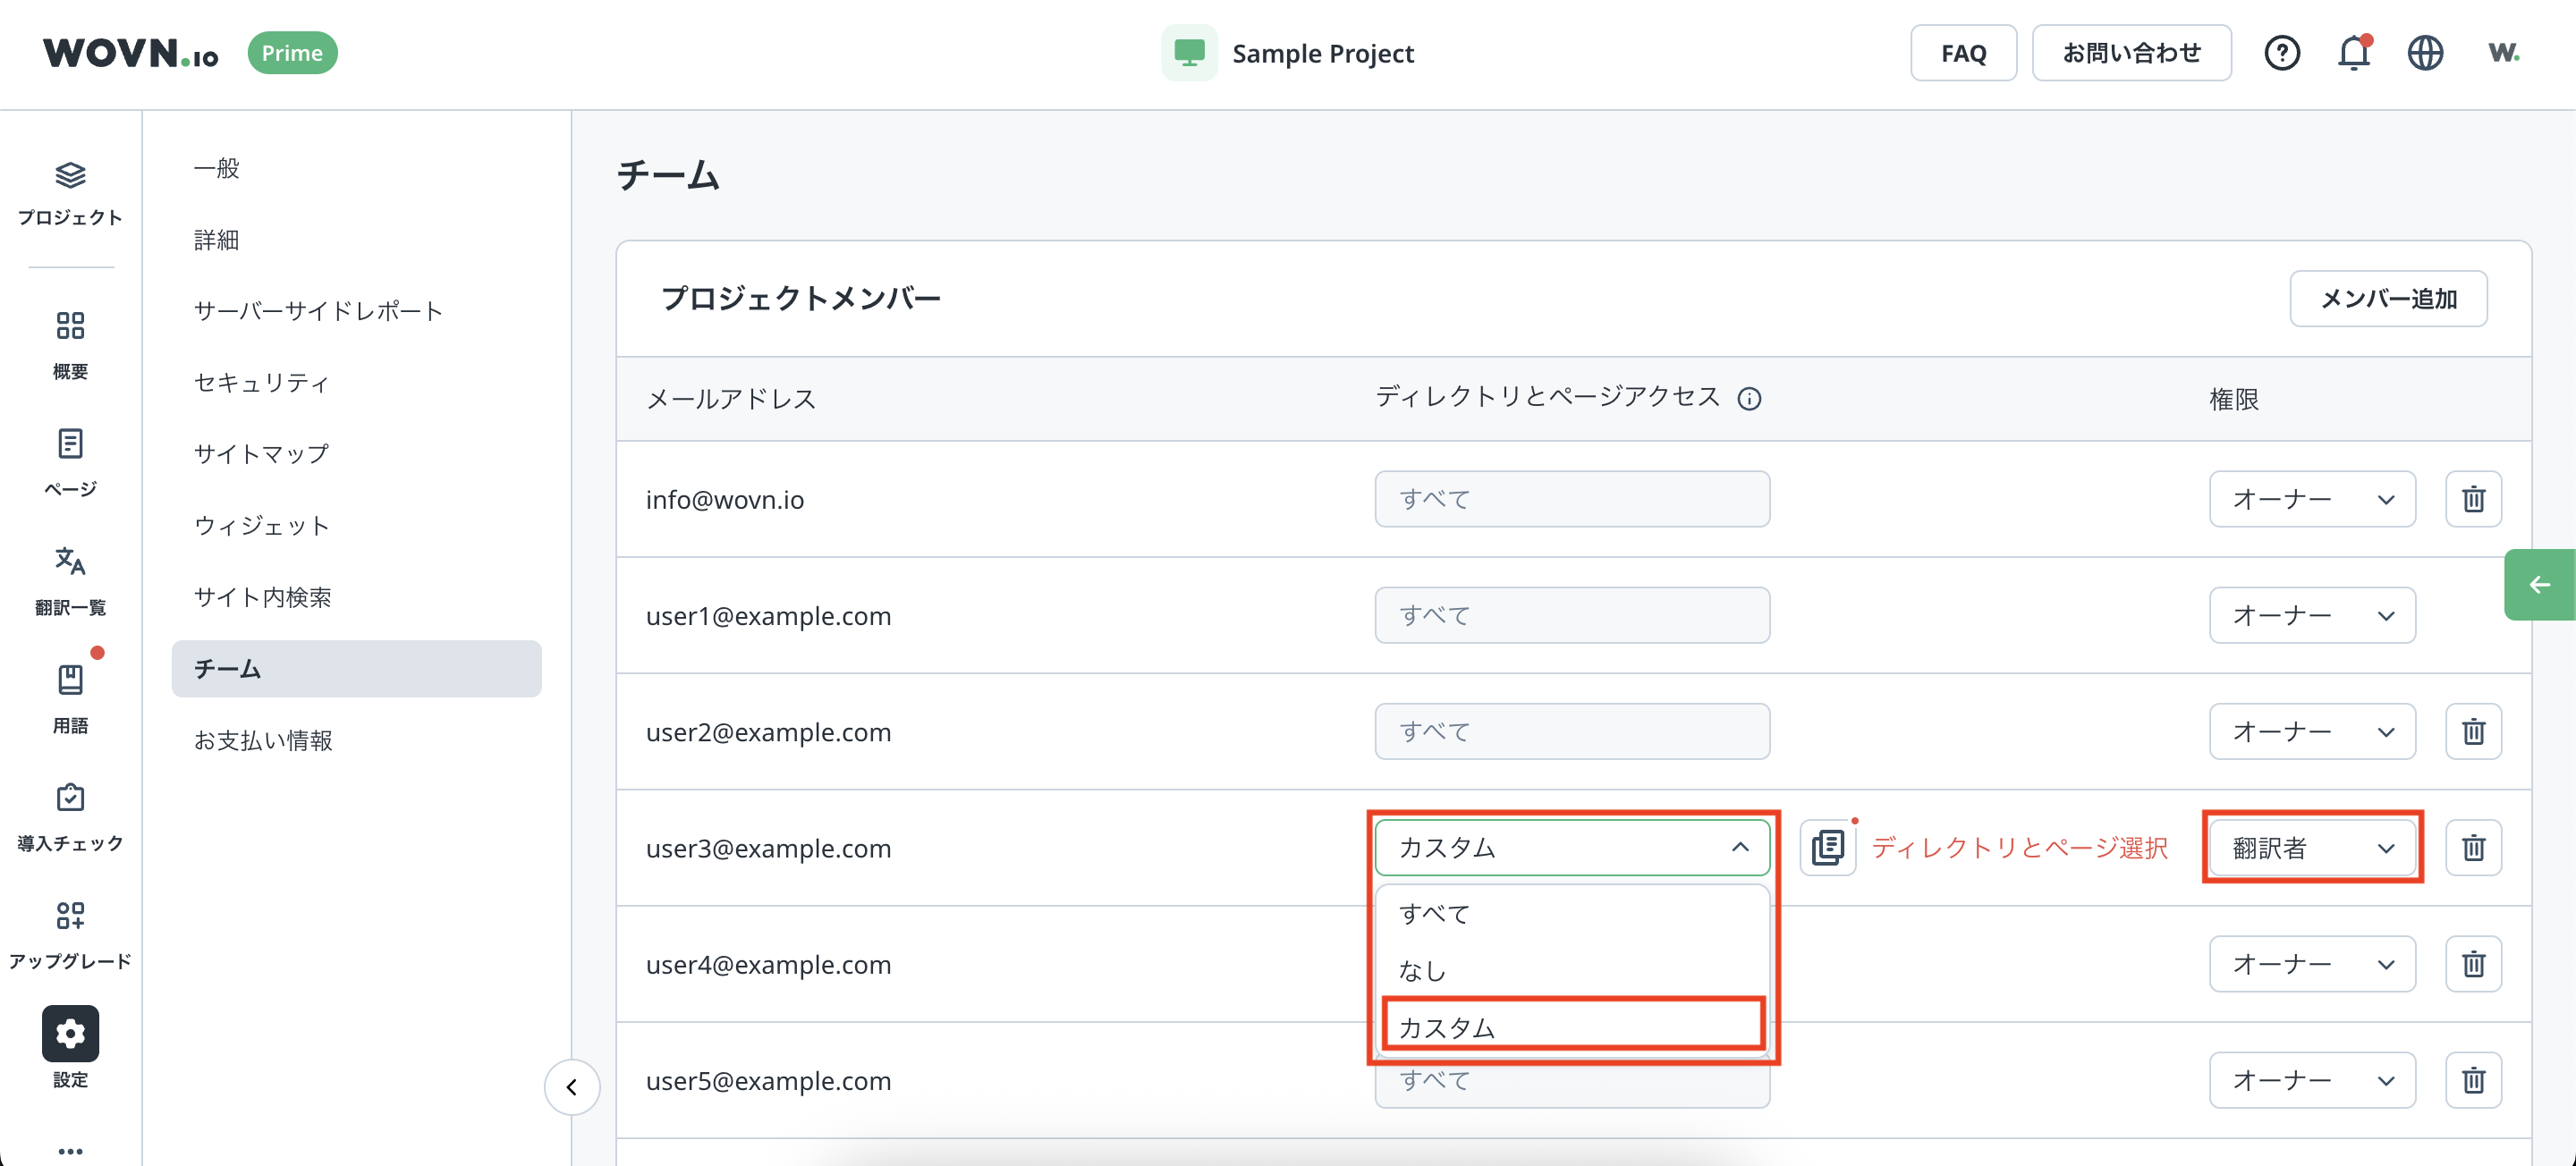Click the globe language icon
Image resolution: width=2576 pixels, height=1166 pixels.
(x=2425, y=53)
